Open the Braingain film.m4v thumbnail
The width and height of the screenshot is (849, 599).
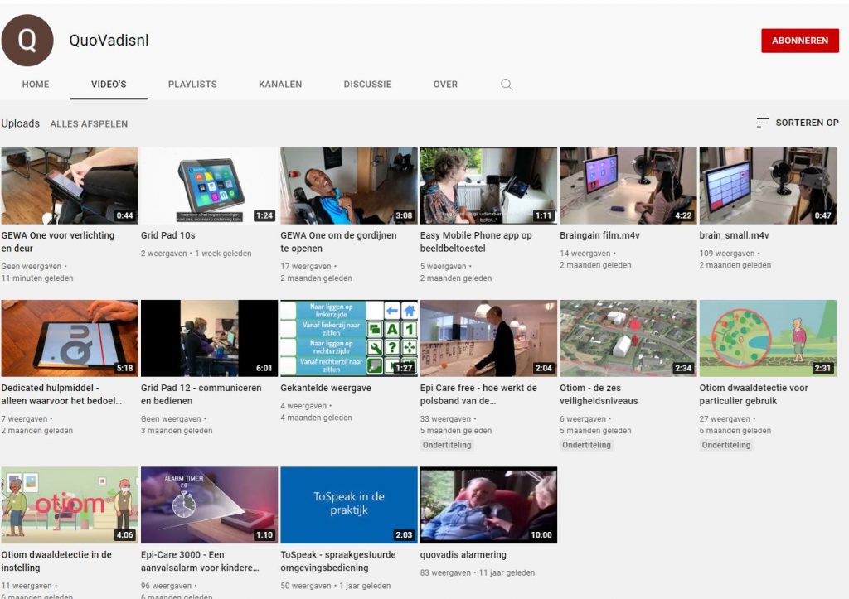pyautogui.click(x=628, y=186)
